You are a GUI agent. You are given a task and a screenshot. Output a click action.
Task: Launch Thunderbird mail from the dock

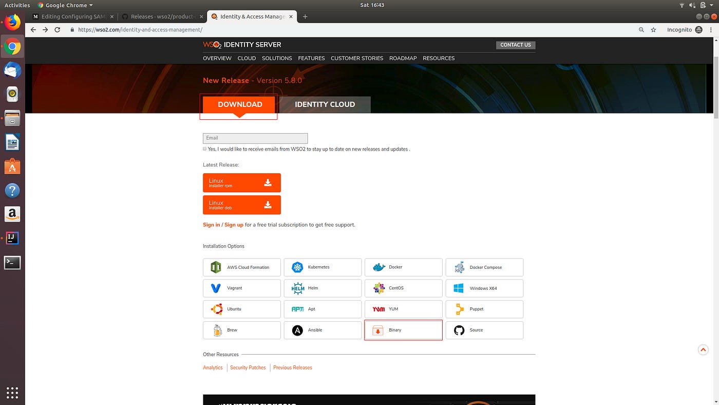12,70
